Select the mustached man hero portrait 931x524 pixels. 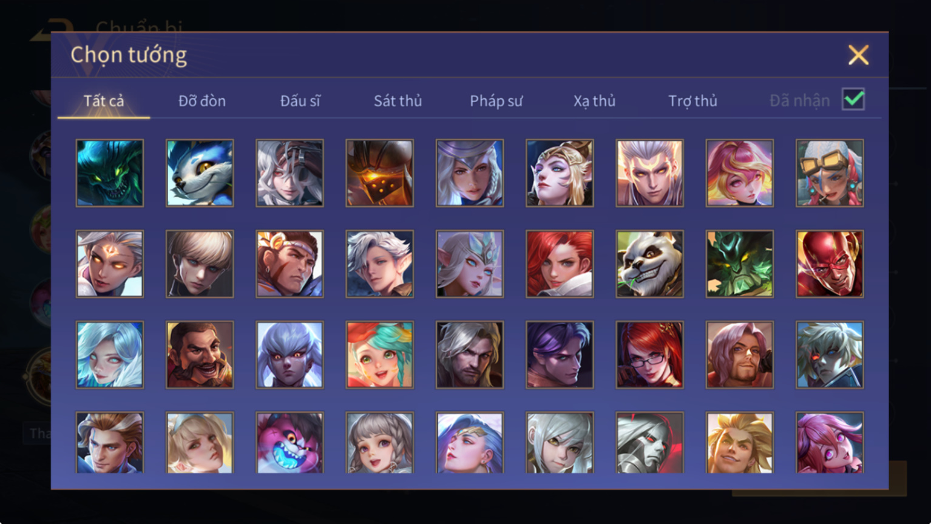pyautogui.click(x=200, y=355)
